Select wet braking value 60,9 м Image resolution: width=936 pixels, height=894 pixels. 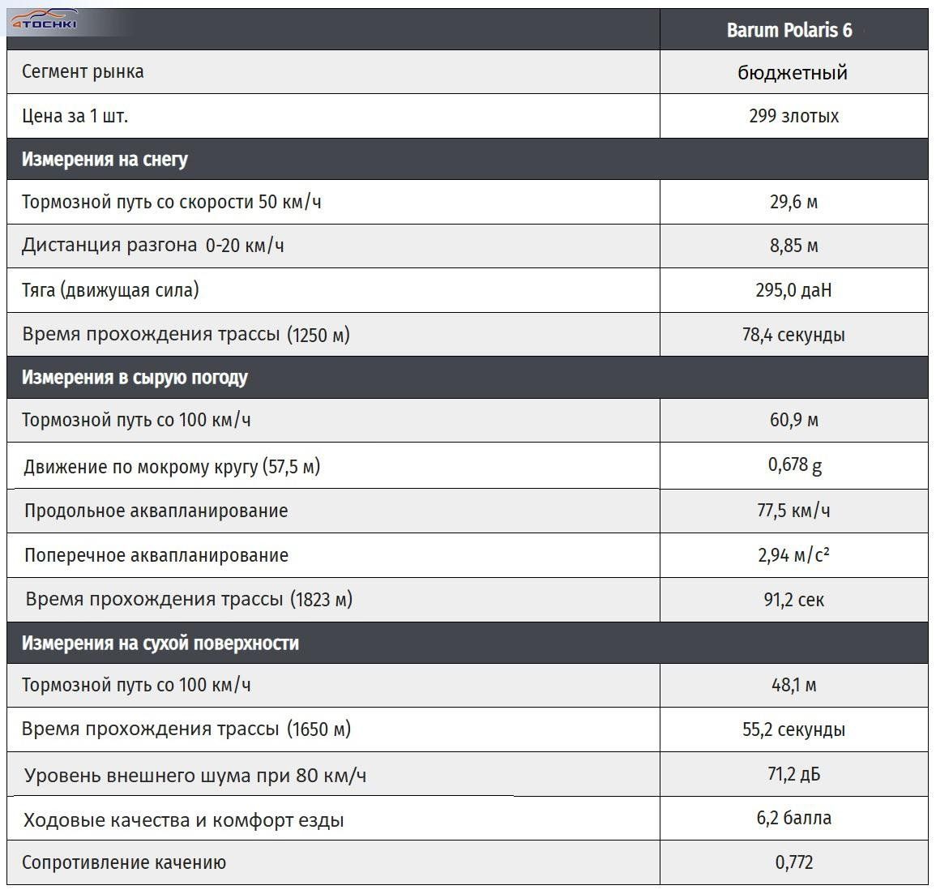[x=793, y=420]
